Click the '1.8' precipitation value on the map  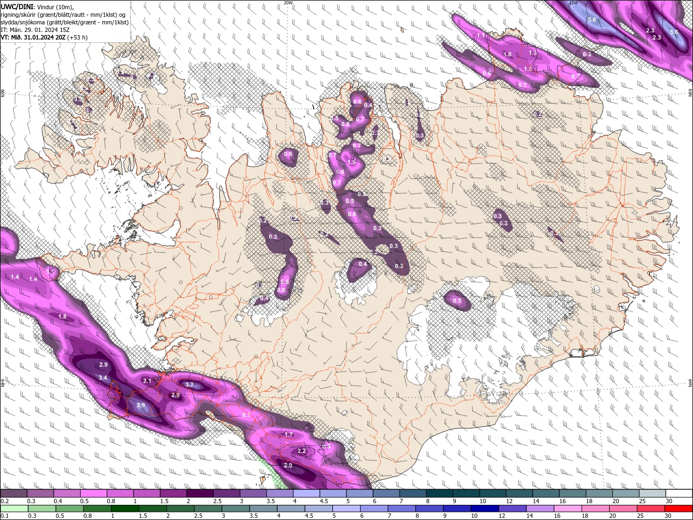pos(62,316)
